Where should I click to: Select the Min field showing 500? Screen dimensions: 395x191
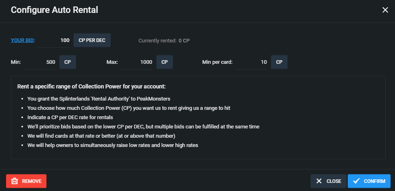click(x=39, y=62)
